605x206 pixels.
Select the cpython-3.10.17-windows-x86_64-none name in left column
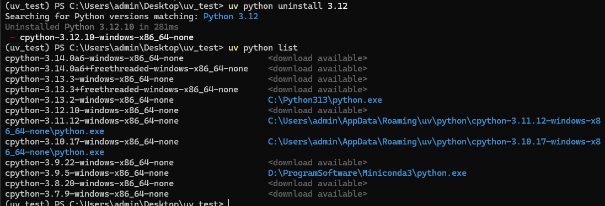pos(92,141)
